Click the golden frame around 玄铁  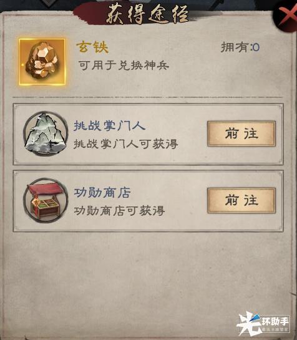[x=42, y=62]
